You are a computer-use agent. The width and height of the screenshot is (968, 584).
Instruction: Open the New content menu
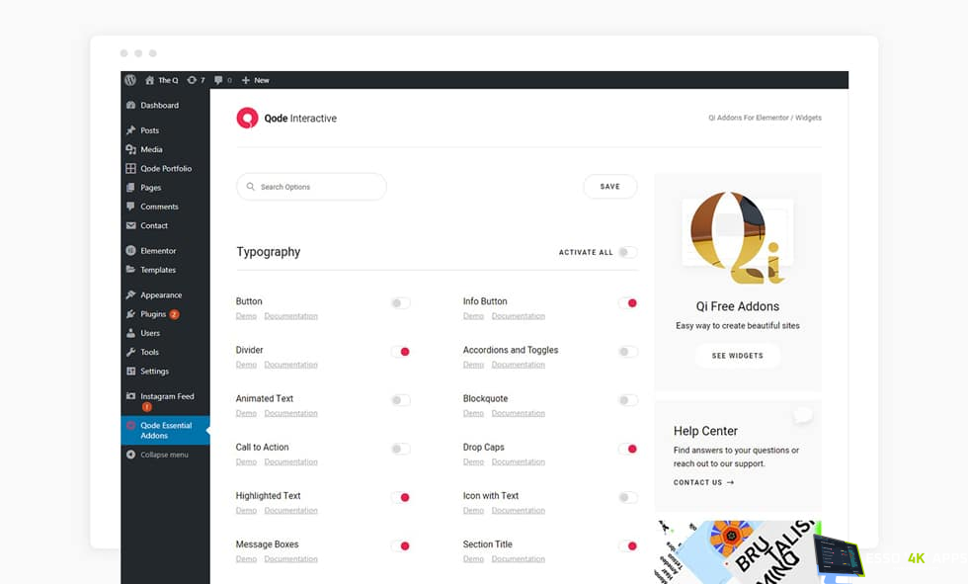click(256, 80)
